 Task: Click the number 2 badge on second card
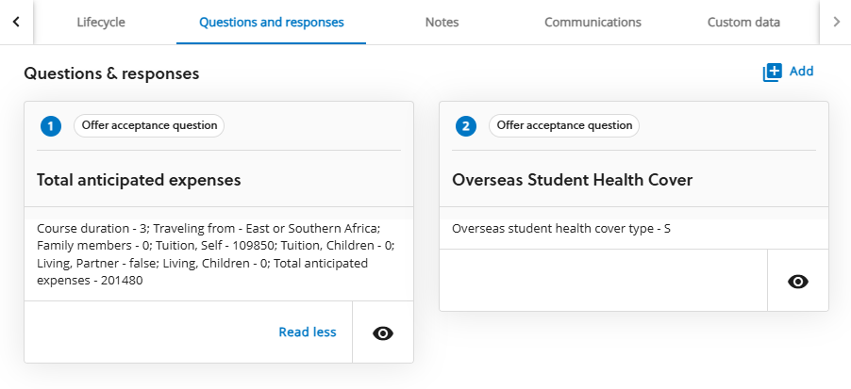[x=466, y=126]
